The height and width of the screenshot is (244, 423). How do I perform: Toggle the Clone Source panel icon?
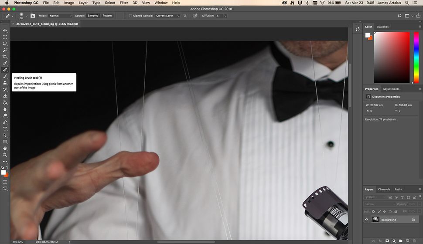pyautogui.click(x=33, y=16)
